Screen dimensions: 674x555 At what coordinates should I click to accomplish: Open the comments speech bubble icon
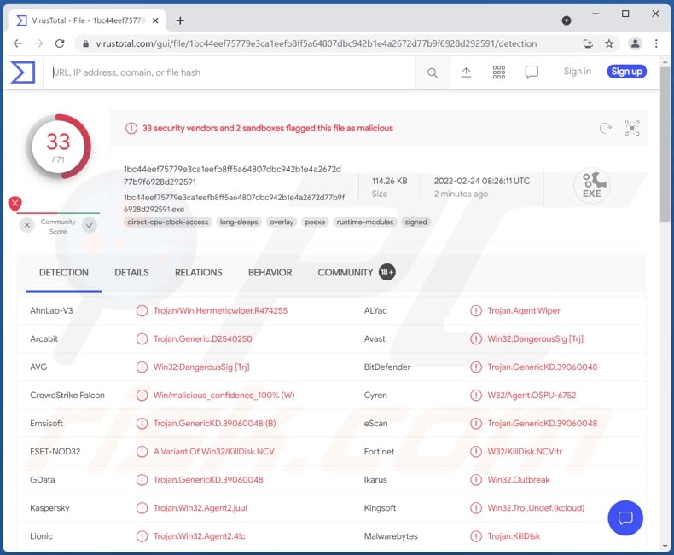tap(532, 72)
